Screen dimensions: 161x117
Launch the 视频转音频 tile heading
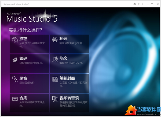(x=69, y=98)
